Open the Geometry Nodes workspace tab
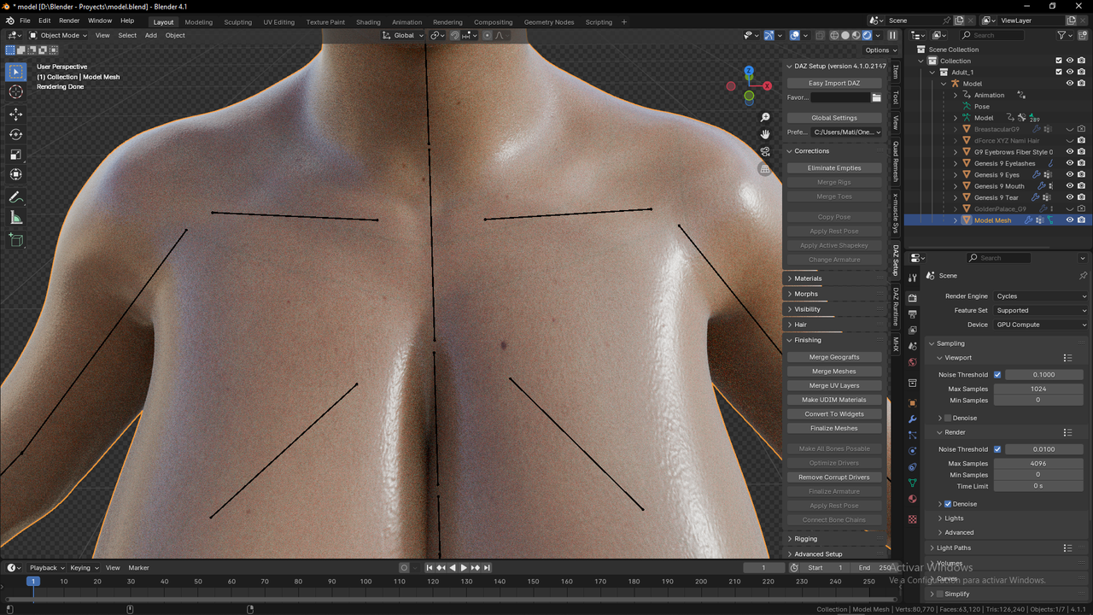The height and width of the screenshot is (615, 1093). [x=548, y=21]
